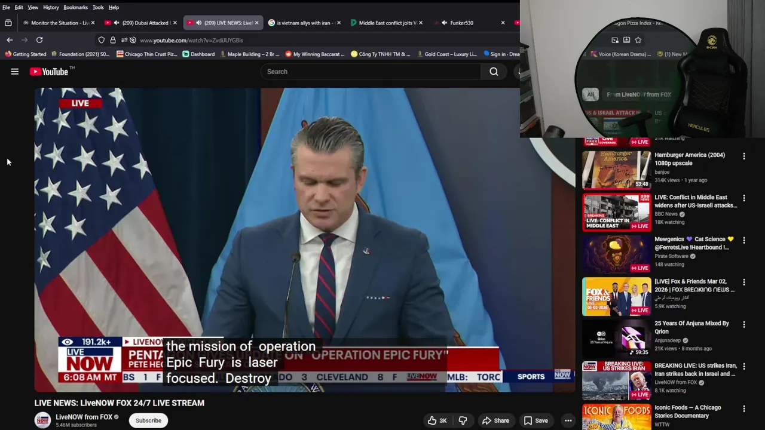Screen dimensions: 765x430
Task: Open the Chicago Thin Crust Piz bookmark
Action: coord(146,54)
